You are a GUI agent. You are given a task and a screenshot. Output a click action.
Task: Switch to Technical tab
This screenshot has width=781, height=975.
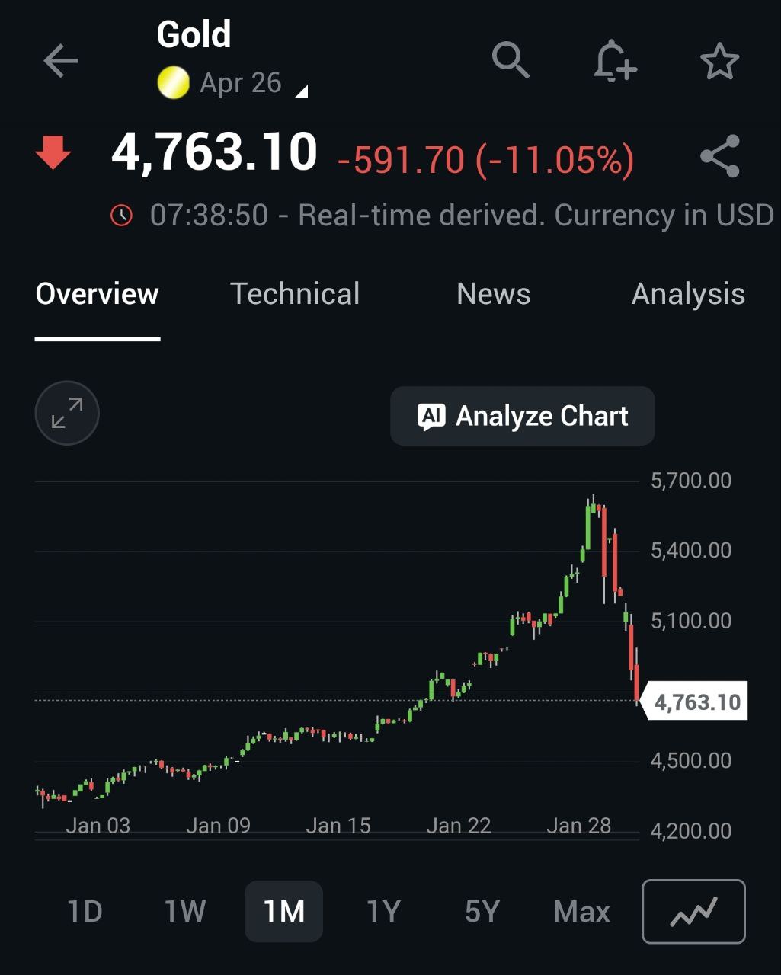point(295,294)
